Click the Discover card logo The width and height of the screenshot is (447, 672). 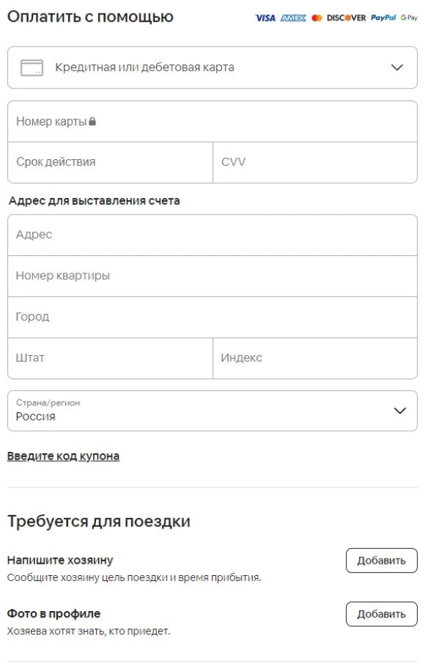(x=347, y=18)
